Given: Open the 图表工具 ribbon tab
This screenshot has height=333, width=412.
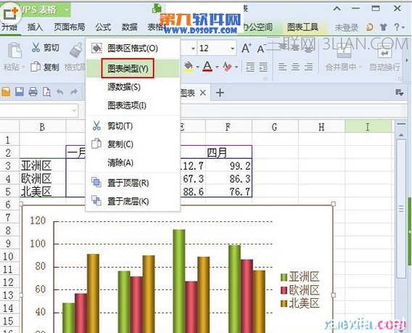Looking at the screenshot, I should tap(302, 27).
